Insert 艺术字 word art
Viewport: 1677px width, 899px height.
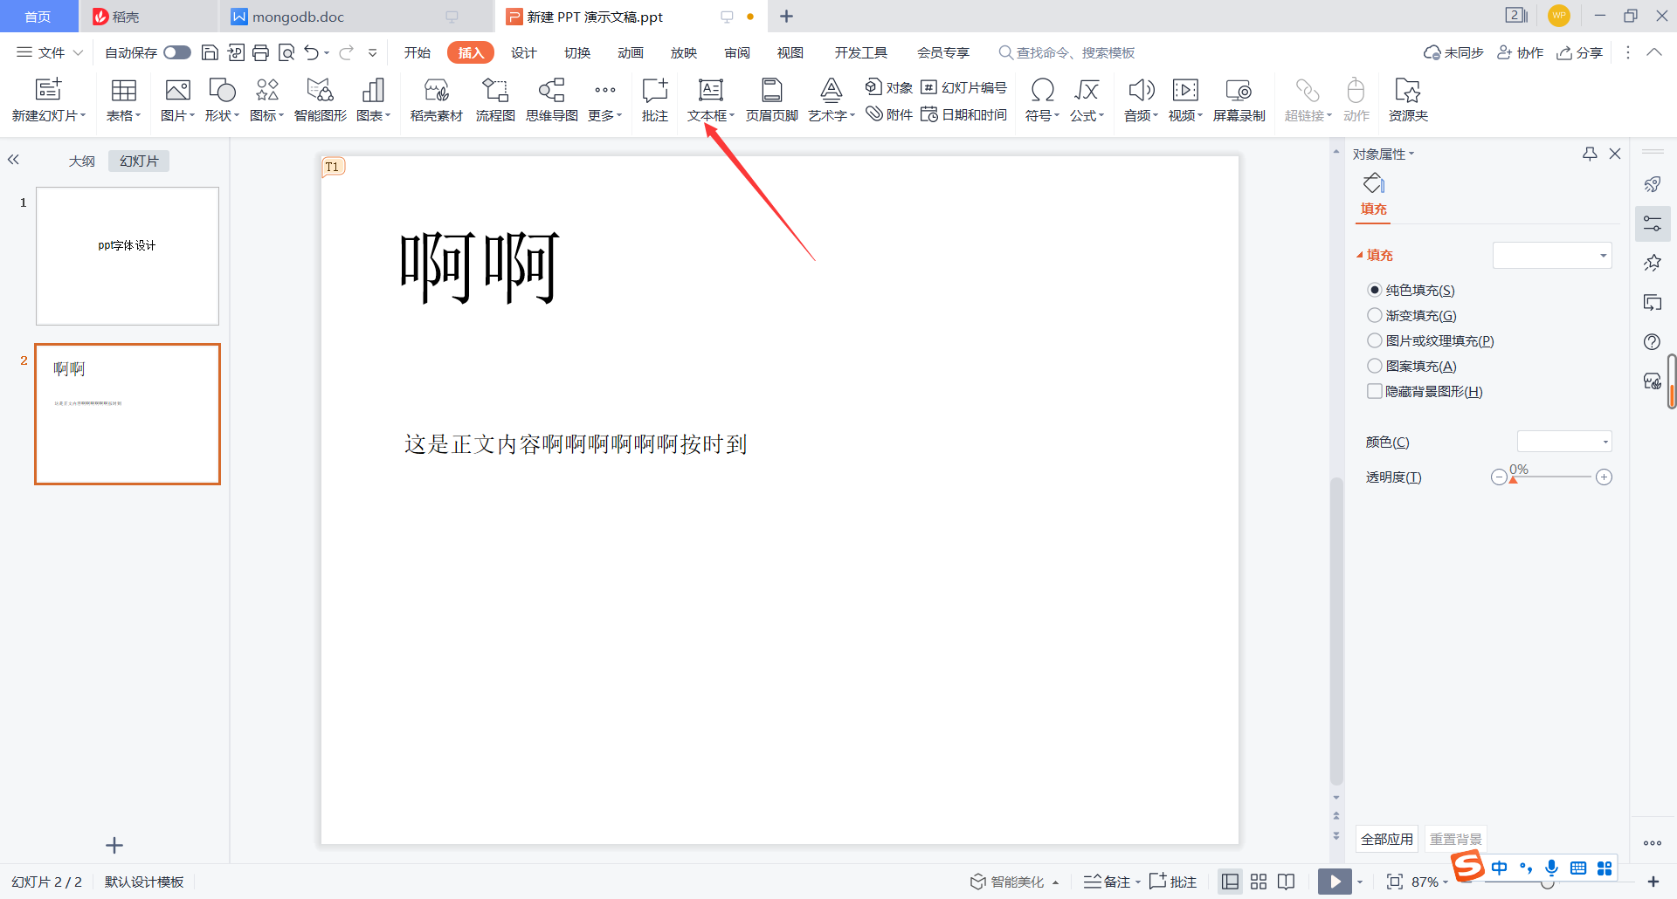831,100
